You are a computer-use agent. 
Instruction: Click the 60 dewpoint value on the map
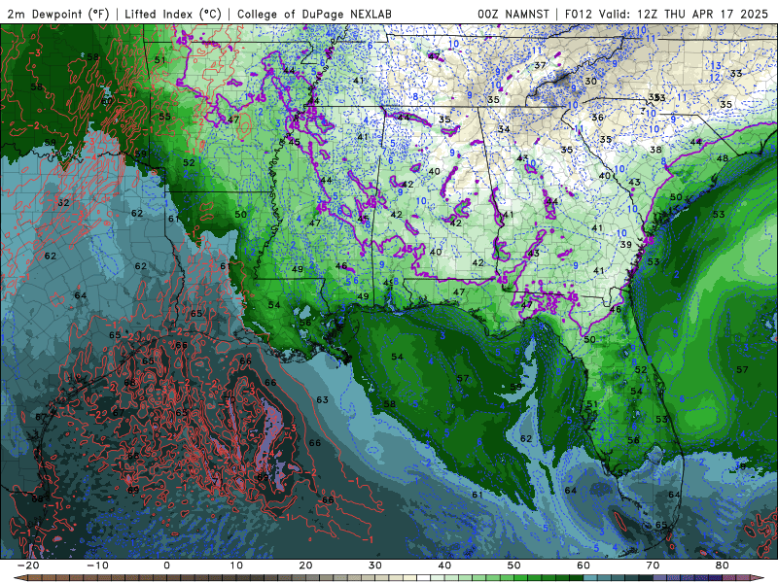[107, 101]
